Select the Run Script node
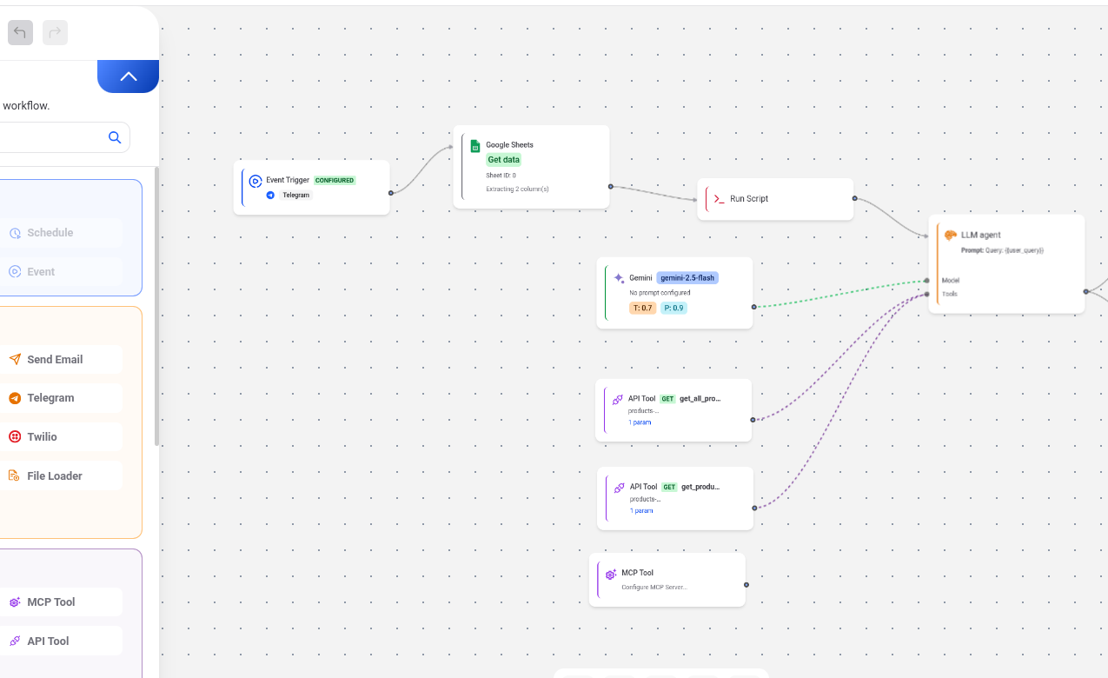The height and width of the screenshot is (678, 1108). [x=774, y=199]
